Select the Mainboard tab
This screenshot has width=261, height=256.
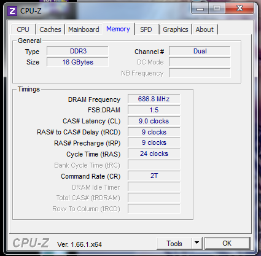84,29
